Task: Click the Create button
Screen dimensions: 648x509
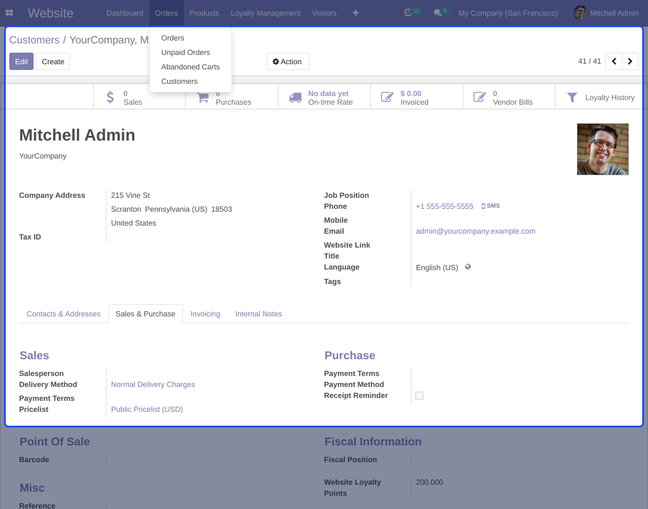Action: point(53,61)
